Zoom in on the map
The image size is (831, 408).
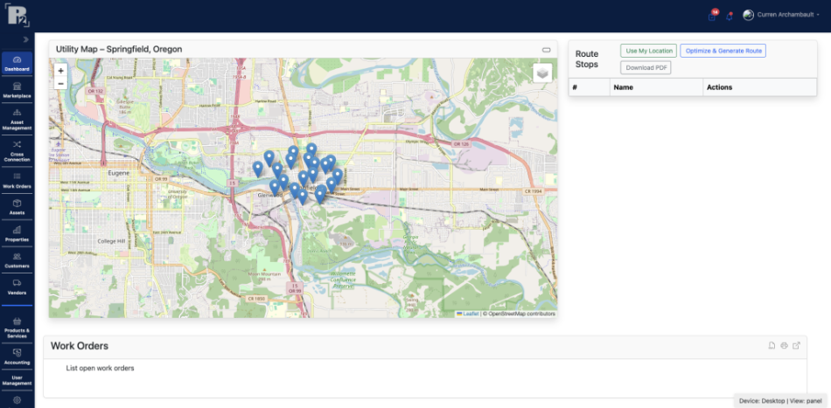tap(60, 70)
